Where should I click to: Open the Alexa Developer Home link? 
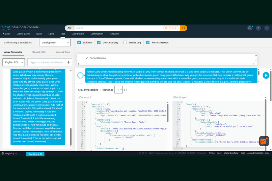click(258, 153)
